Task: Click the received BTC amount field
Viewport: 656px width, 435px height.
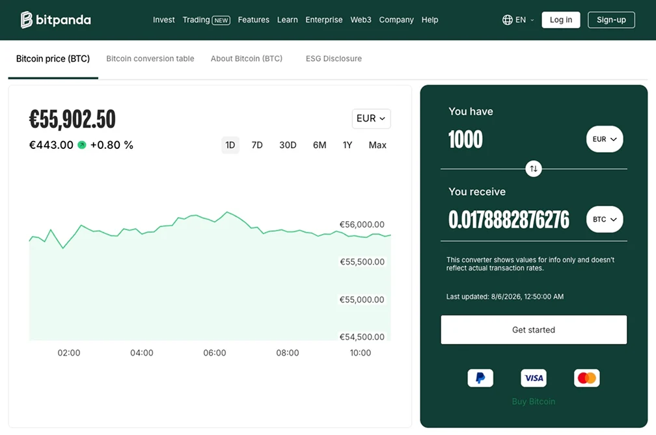Action: 509,219
